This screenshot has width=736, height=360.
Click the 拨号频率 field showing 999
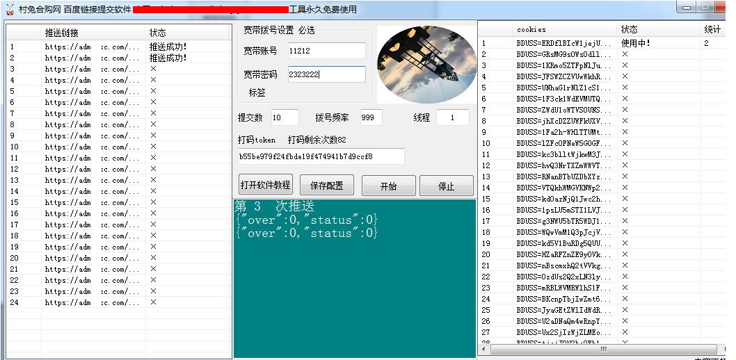[371, 117]
